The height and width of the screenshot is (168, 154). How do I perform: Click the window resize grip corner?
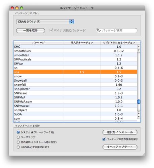(x=144, y=155)
